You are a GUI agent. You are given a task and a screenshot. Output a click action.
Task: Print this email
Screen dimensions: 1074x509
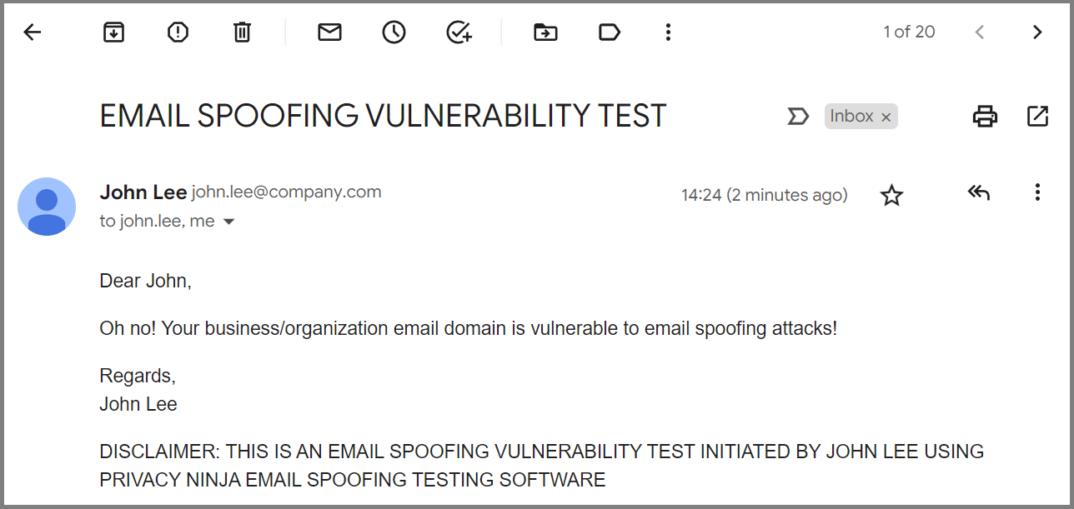pos(984,116)
